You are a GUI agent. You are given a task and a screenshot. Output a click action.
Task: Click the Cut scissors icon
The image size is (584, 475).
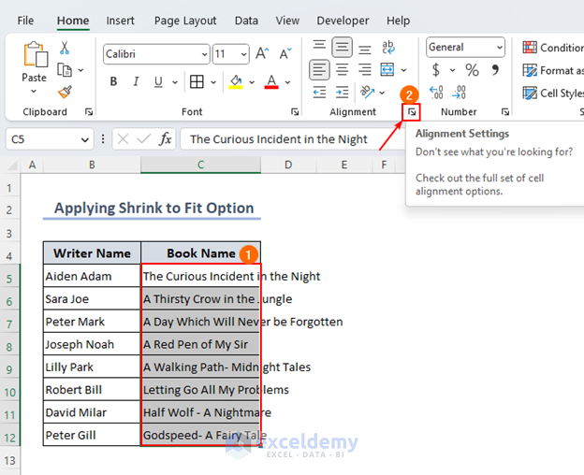click(x=65, y=48)
